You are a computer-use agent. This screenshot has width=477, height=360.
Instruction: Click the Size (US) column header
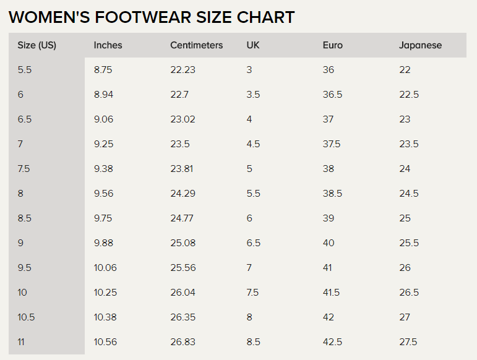tap(37, 45)
